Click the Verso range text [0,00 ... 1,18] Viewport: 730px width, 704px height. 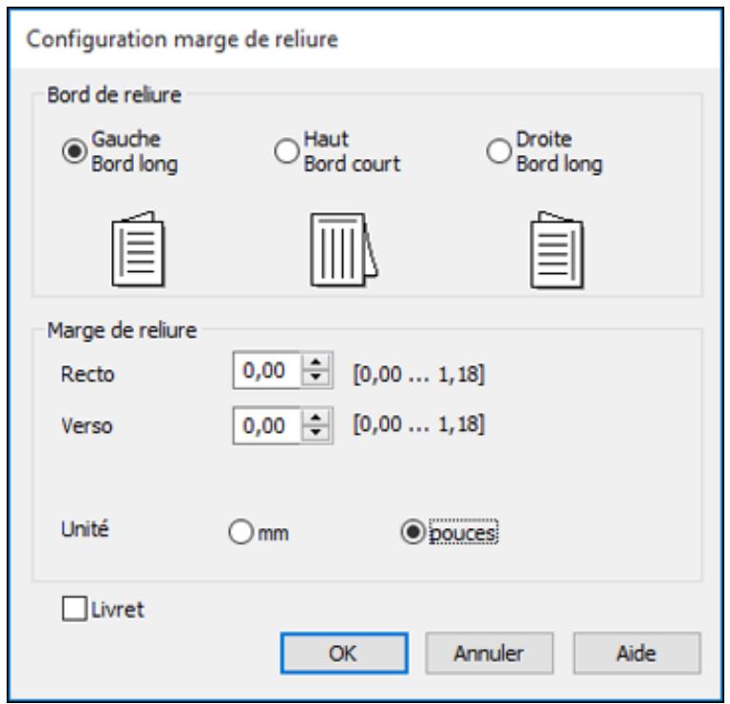[x=419, y=424]
